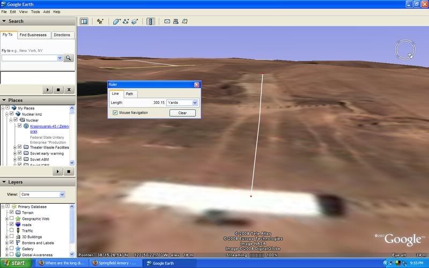Open the File menu

[4, 12]
